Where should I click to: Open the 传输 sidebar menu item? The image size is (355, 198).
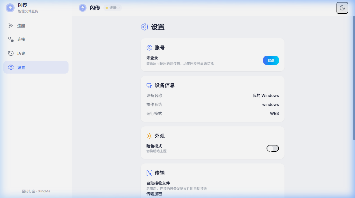click(36, 26)
